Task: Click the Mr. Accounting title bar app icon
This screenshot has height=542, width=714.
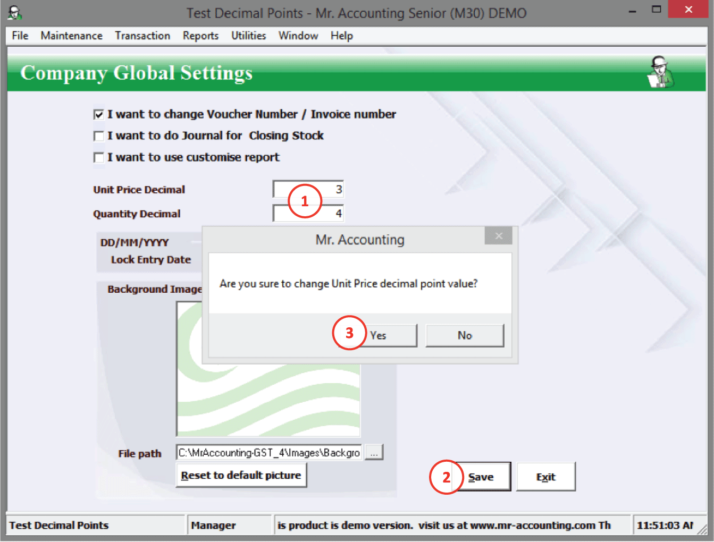Action: [x=14, y=13]
